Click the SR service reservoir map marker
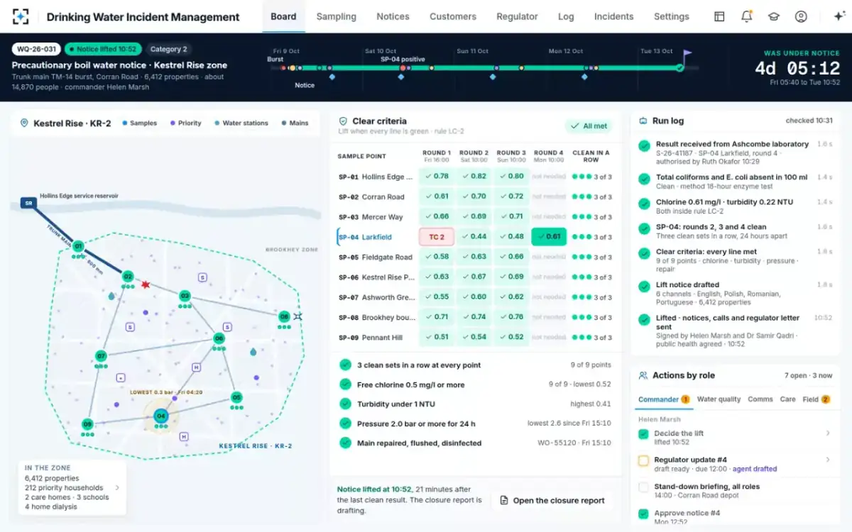This screenshot has width=852, height=532. pos(28,203)
